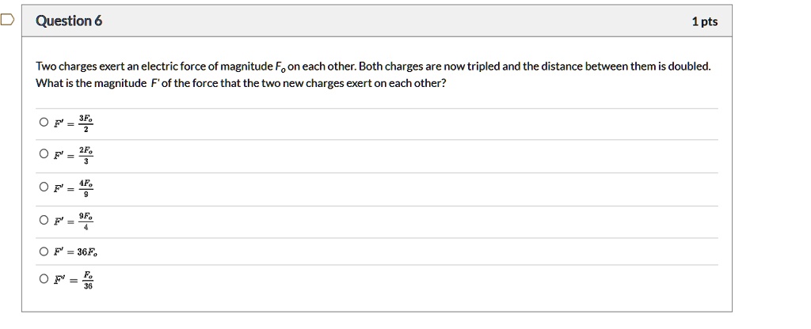Flag Question 6 with the bookmark icon
811x329 pixels.
[6, 21]
